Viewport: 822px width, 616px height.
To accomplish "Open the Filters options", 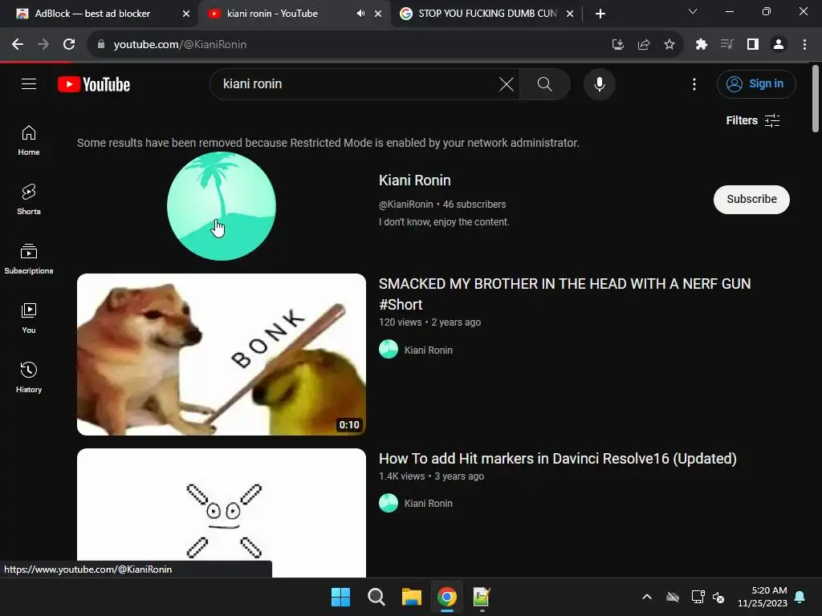I will [x=753, y=120].
